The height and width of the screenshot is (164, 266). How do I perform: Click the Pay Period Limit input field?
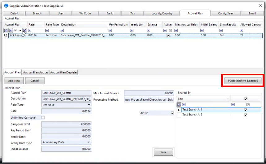point(66,130)
